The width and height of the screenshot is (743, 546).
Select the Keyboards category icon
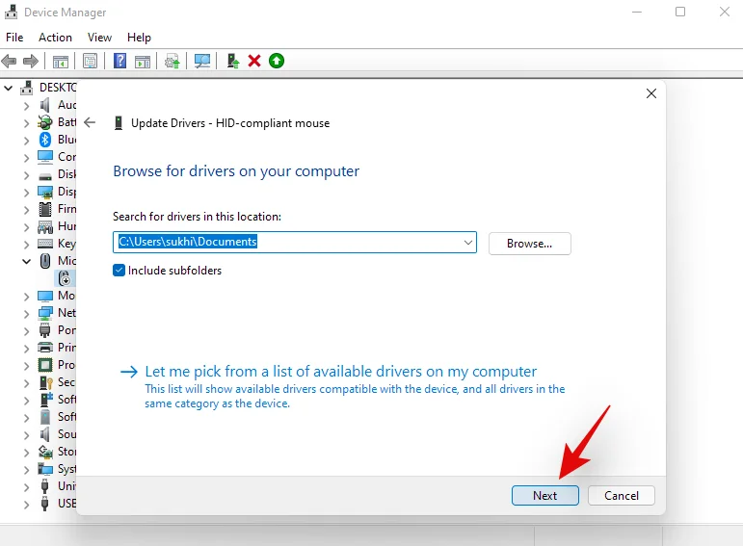45,244
